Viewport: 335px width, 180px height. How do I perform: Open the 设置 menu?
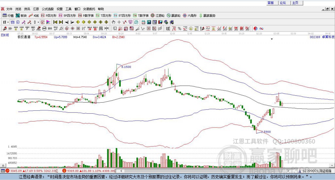60,9
